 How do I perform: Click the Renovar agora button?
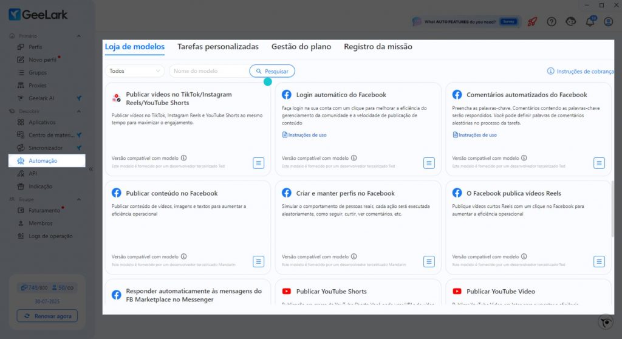[47, 316]
